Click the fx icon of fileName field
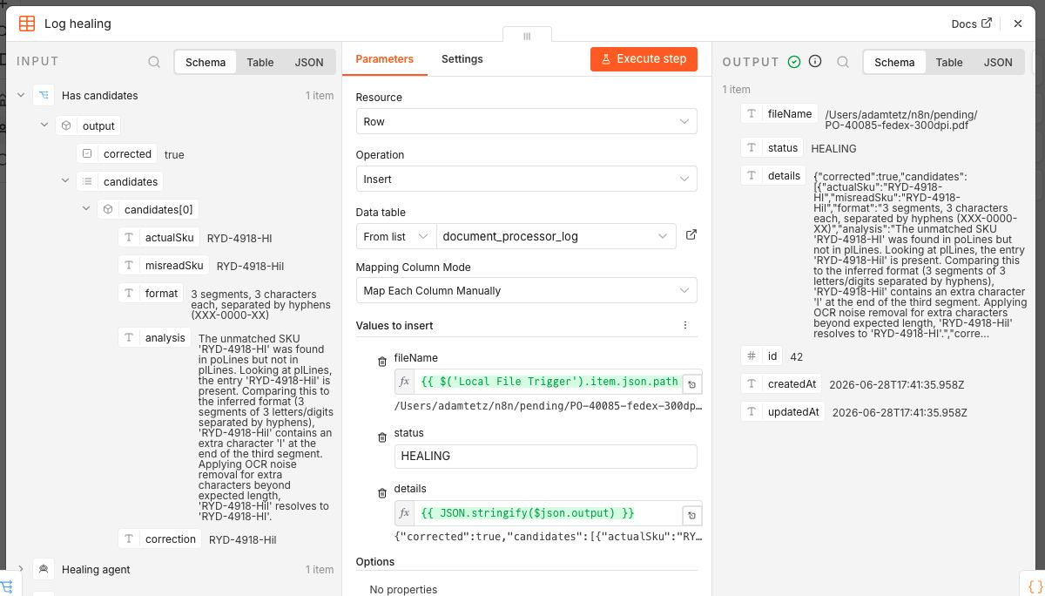This screenshot has width=1045, height=596. click(x=405, y=382)
